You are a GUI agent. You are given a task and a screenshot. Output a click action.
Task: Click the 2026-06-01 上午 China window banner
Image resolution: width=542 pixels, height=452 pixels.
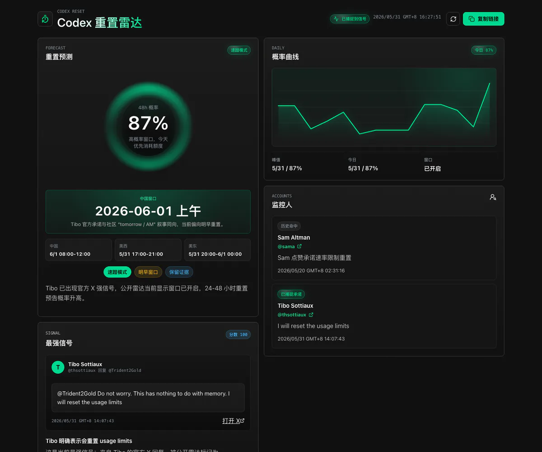pos(148,212)
